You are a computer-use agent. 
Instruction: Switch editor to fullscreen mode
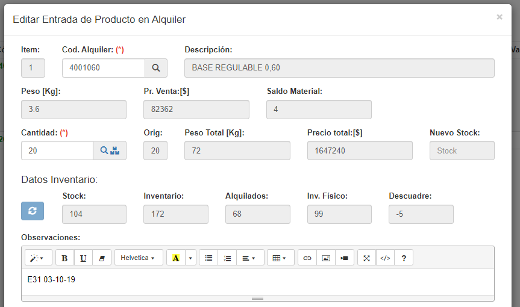click(x=366, y=258)
